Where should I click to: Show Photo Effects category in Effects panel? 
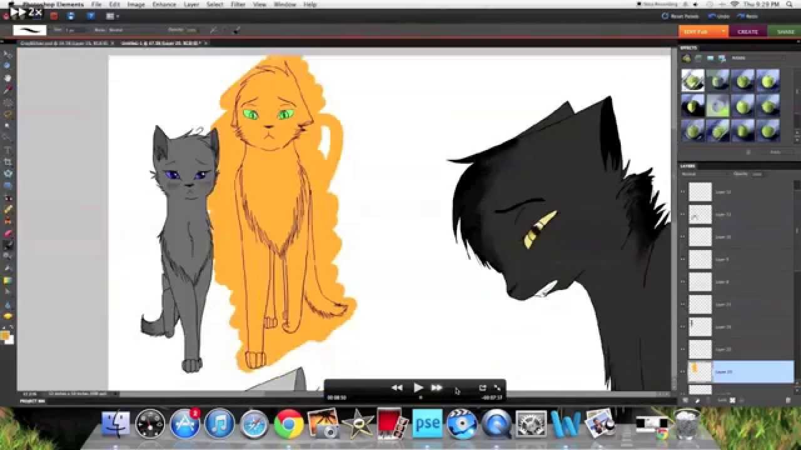pos(710,58)
